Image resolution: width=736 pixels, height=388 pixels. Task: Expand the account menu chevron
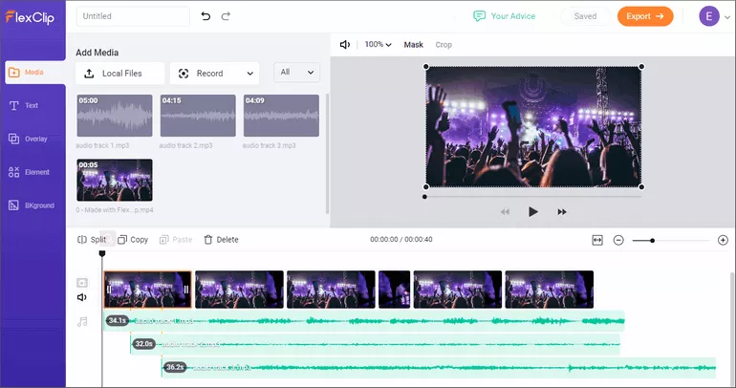(727, 17)
